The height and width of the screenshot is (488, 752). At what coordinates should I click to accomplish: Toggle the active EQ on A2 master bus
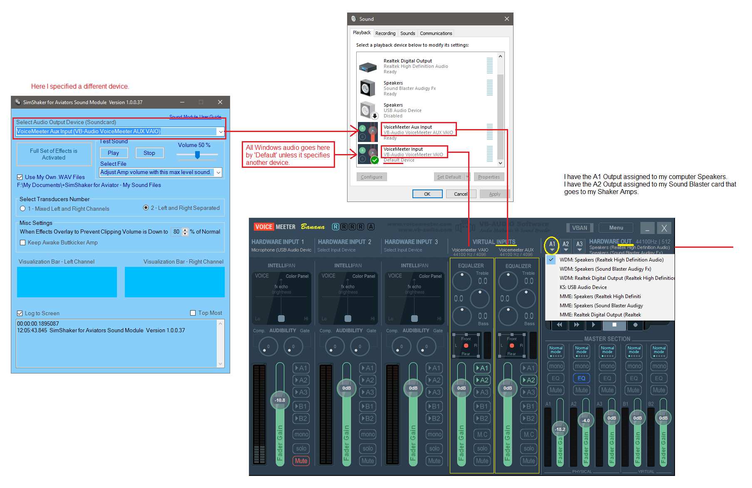click(582, 378)
